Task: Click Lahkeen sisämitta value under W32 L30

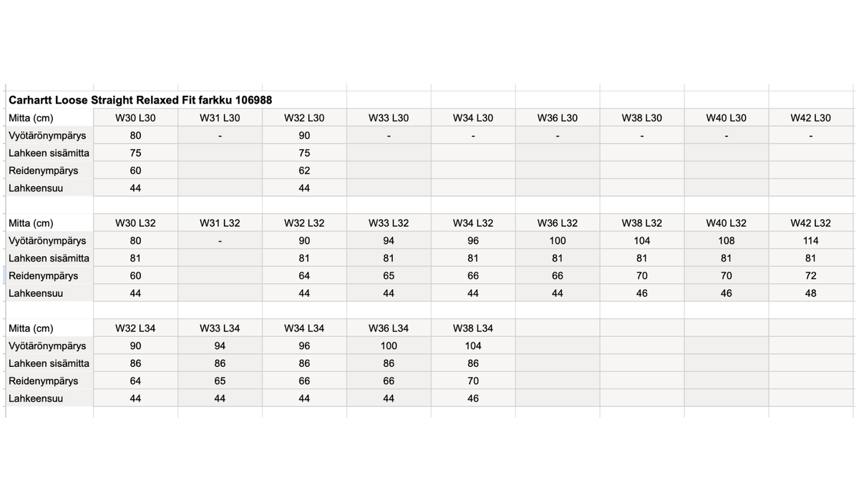Action: click(304, 153)
